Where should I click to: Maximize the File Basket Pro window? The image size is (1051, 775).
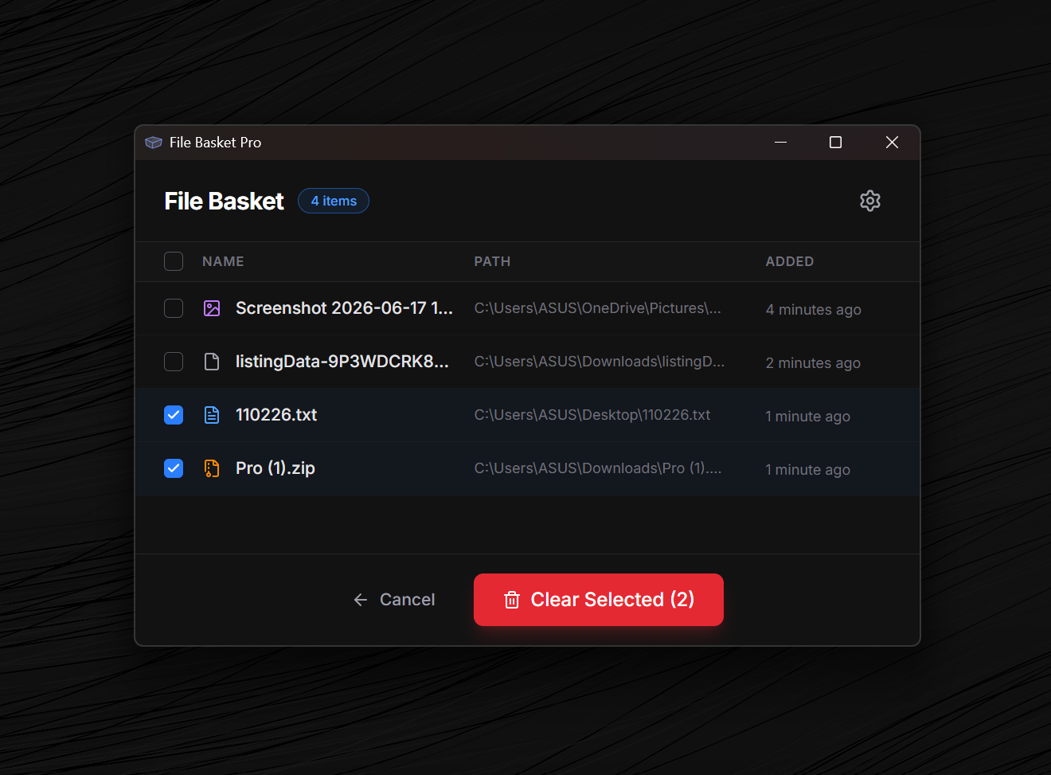(x=835, y=143)
